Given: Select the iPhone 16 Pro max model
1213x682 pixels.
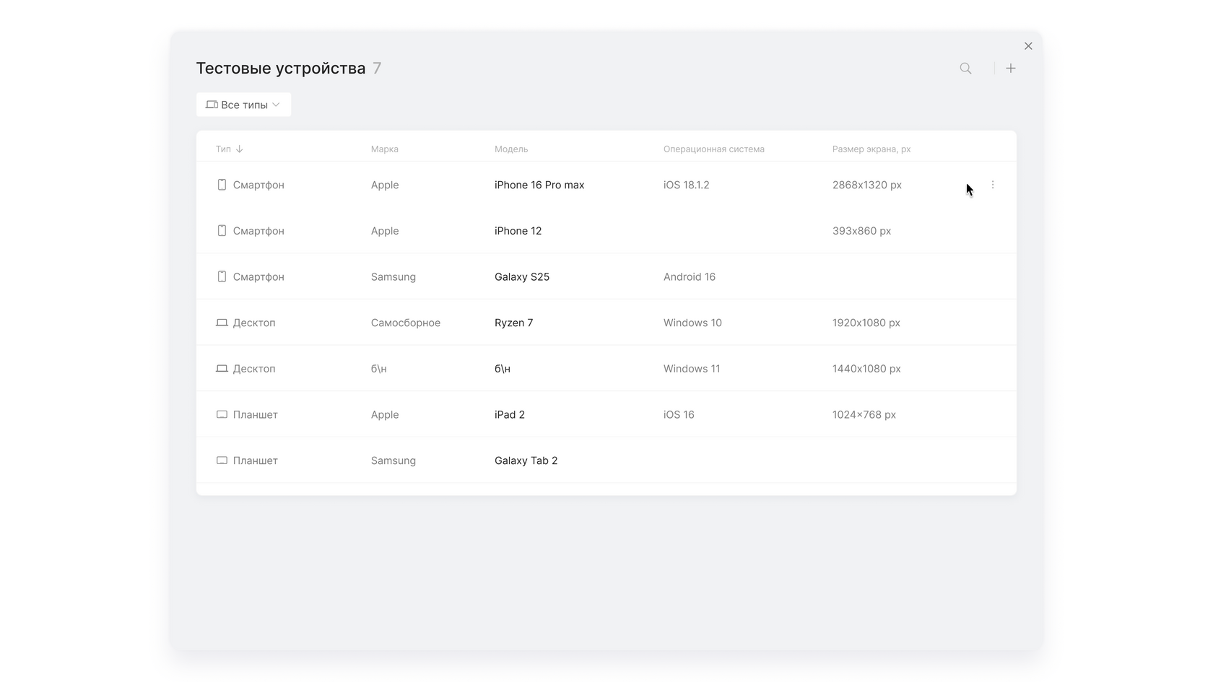Looking at the screenshot, I should (539, 185).
